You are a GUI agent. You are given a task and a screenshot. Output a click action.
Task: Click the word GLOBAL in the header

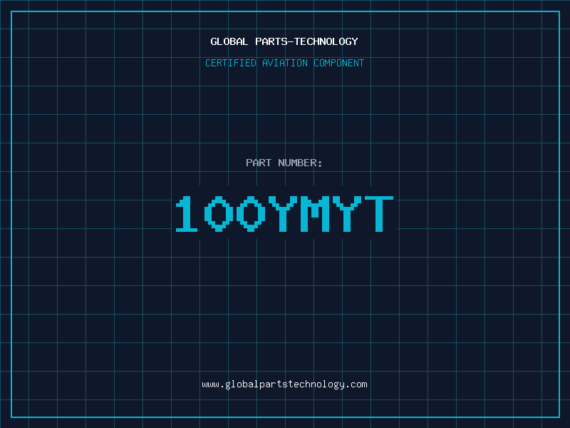[x=229, y=42]
